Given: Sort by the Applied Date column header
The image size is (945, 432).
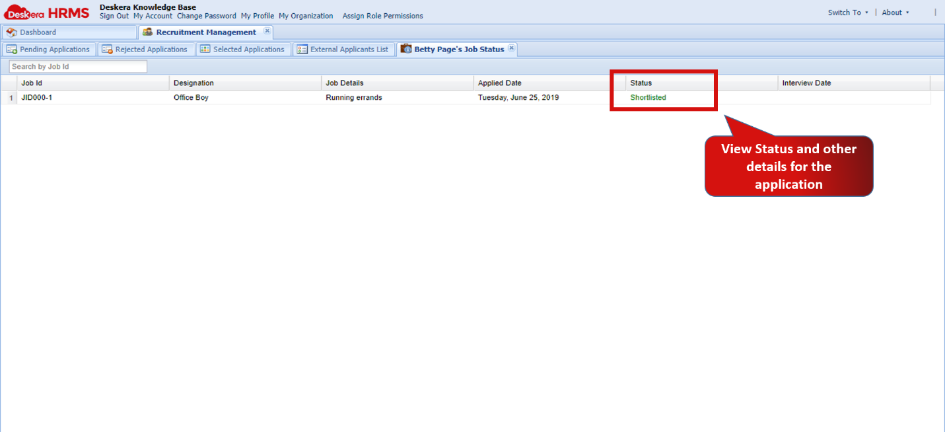Looking at the screenshot, I should coord(550,83).
